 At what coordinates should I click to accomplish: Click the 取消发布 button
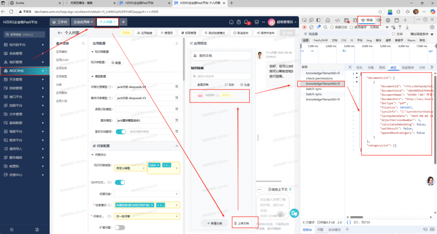(x=241, y=33)
